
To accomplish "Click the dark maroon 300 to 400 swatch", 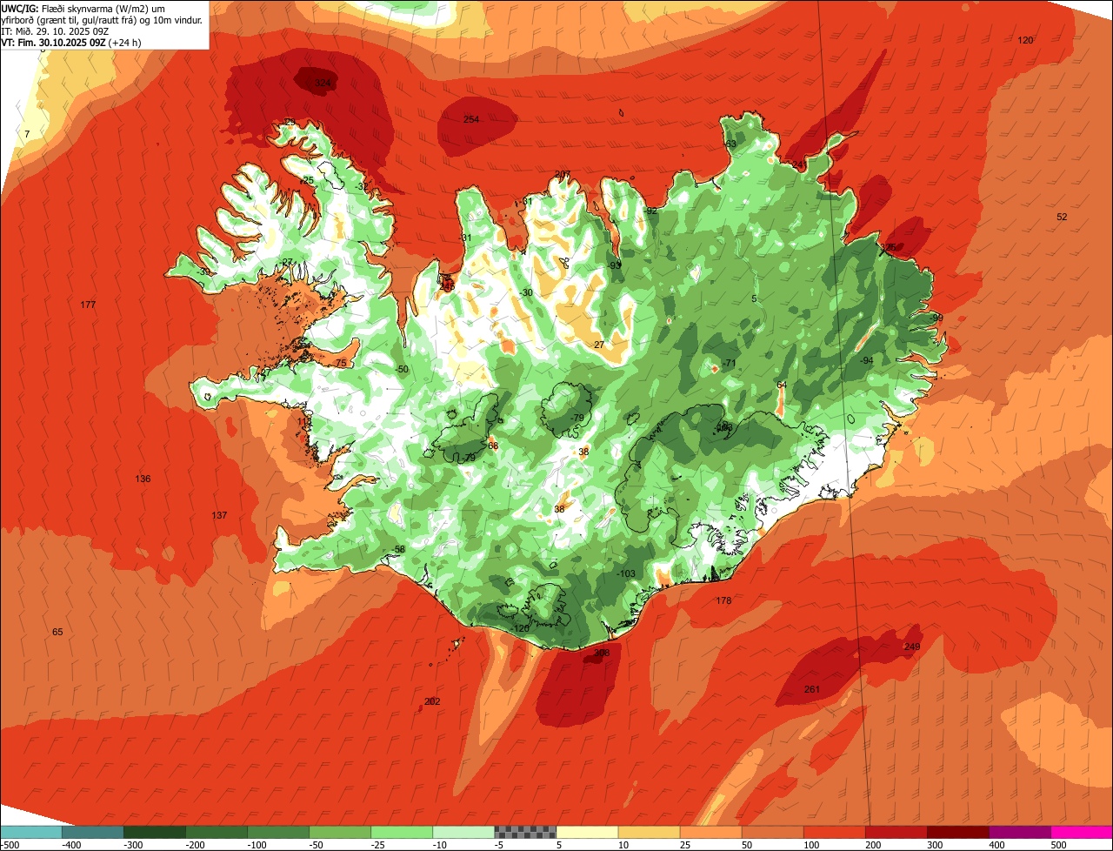I will click(x=957, y=832).
